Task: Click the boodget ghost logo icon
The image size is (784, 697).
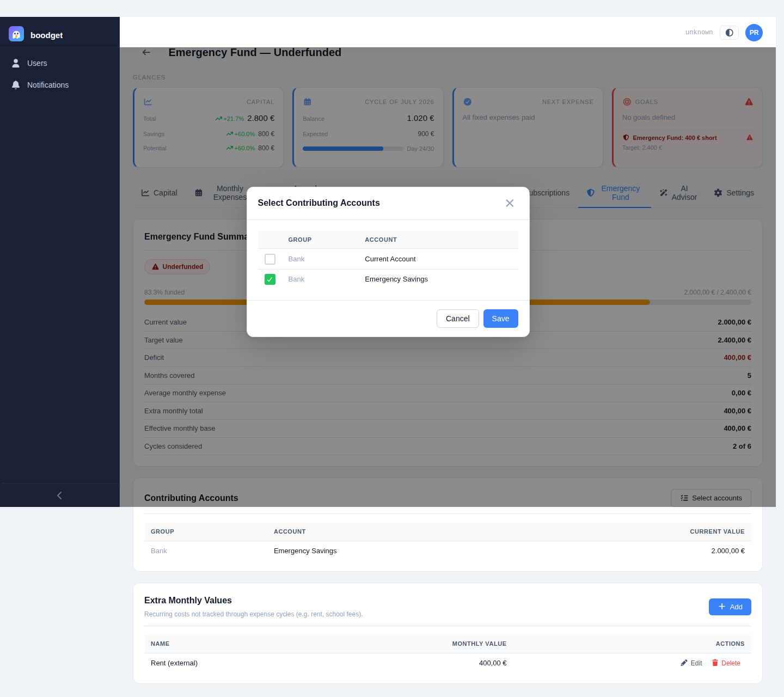Action: coord(16,34)
